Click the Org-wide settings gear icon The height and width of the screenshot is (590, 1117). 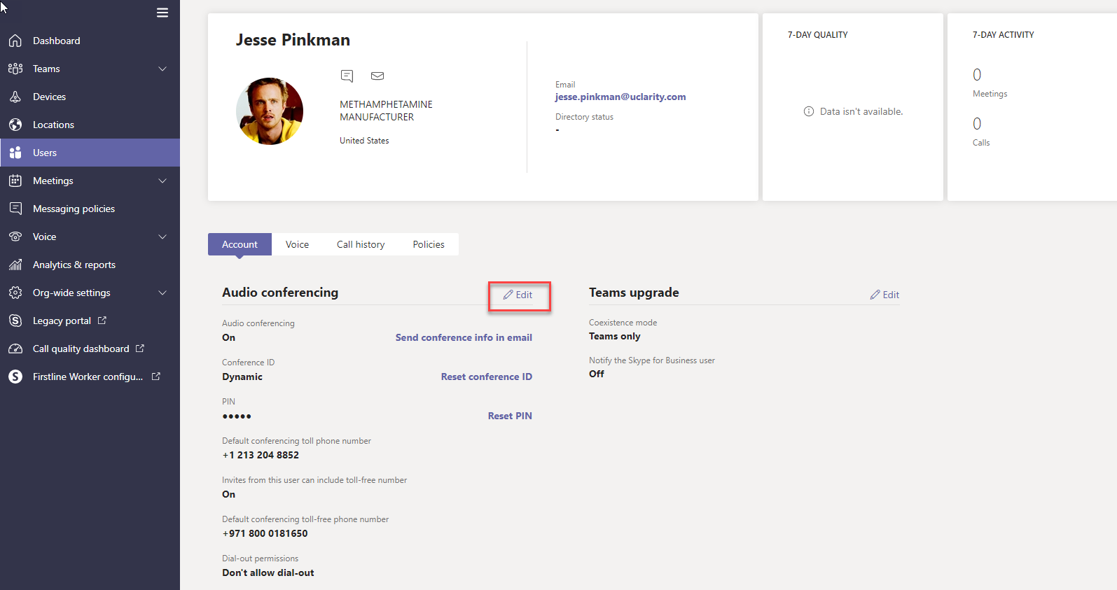pos(15,293)
